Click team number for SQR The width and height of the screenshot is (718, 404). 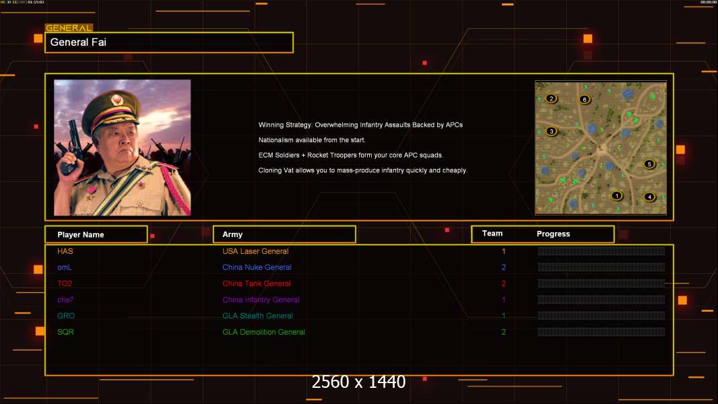[504, 332]
